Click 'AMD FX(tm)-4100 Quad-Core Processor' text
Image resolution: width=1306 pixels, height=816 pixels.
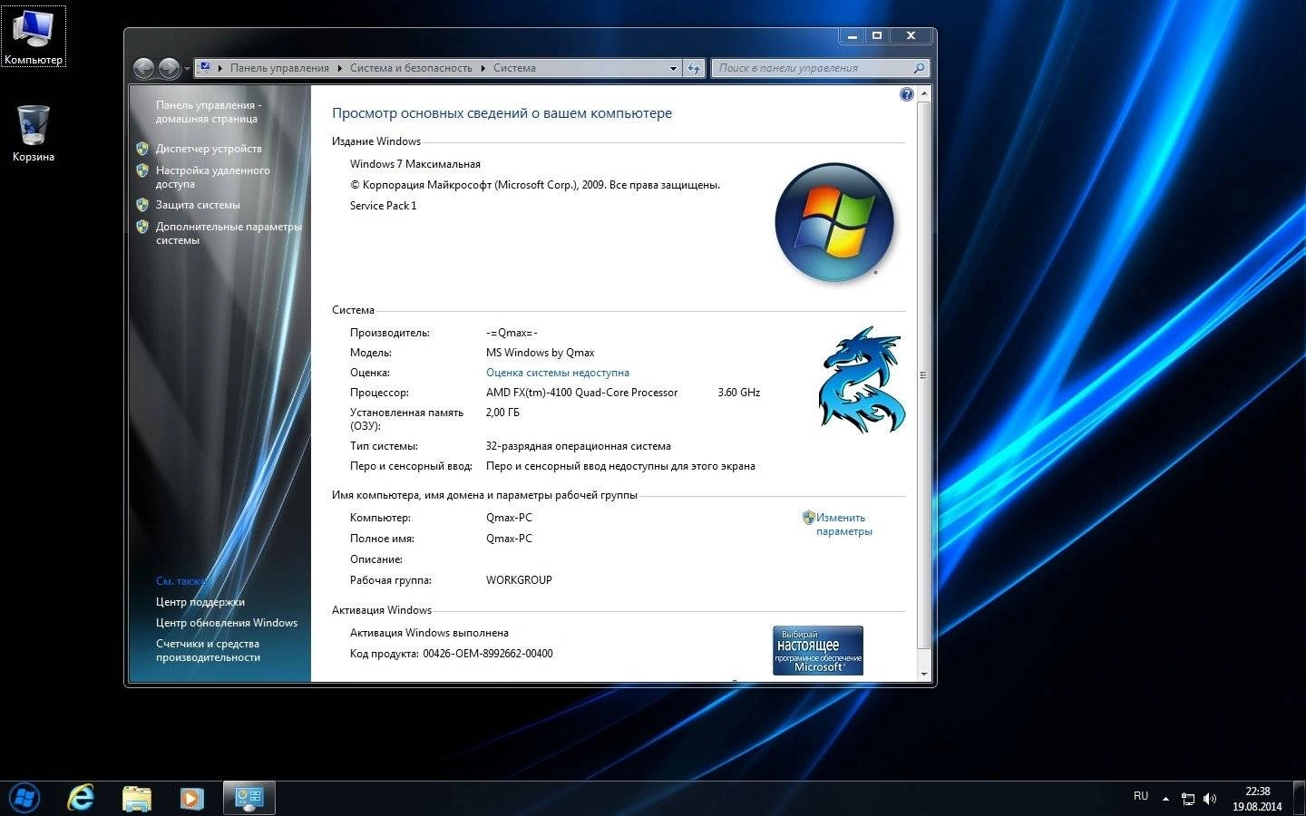[582, 393]
